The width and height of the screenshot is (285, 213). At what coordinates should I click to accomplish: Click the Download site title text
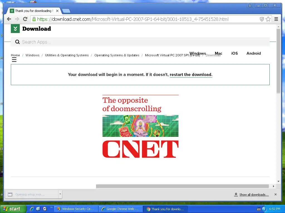coord(36,29)
